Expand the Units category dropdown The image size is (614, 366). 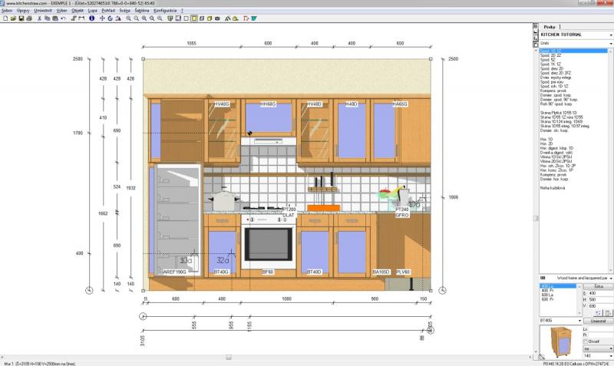609,44
